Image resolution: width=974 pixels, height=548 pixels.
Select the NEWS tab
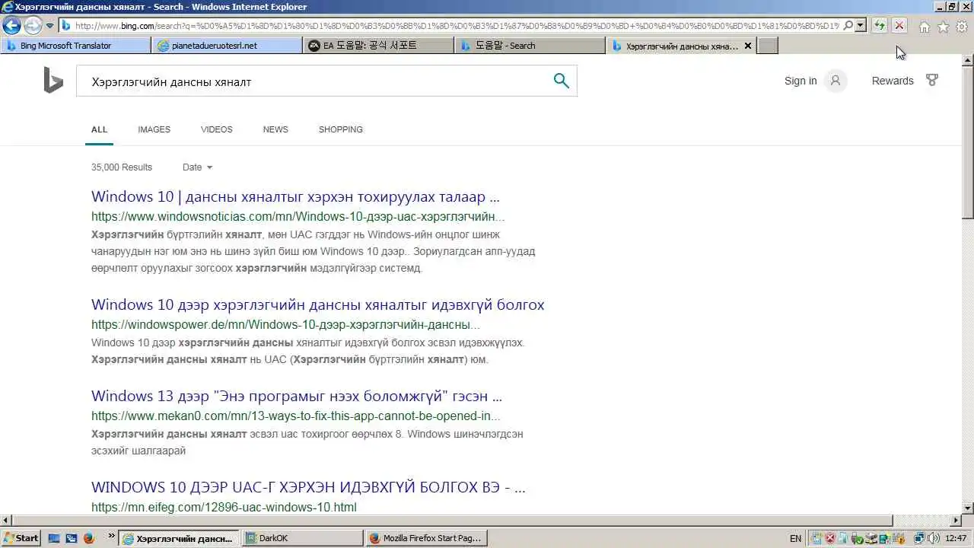point(275,129)
